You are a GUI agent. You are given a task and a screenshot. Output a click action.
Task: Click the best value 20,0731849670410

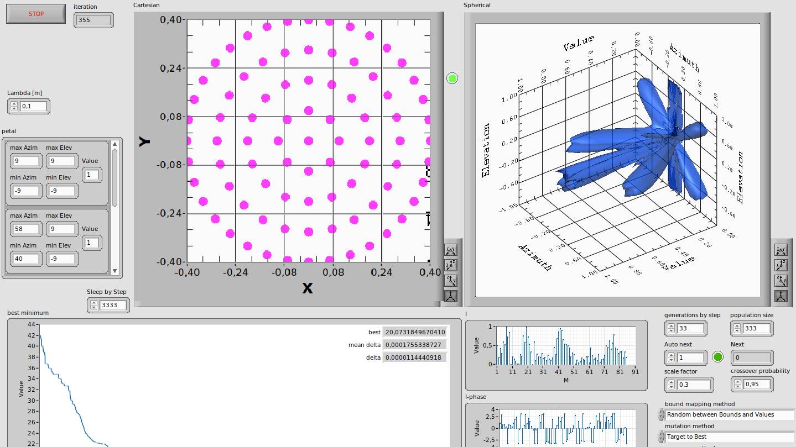coord(415,332)
